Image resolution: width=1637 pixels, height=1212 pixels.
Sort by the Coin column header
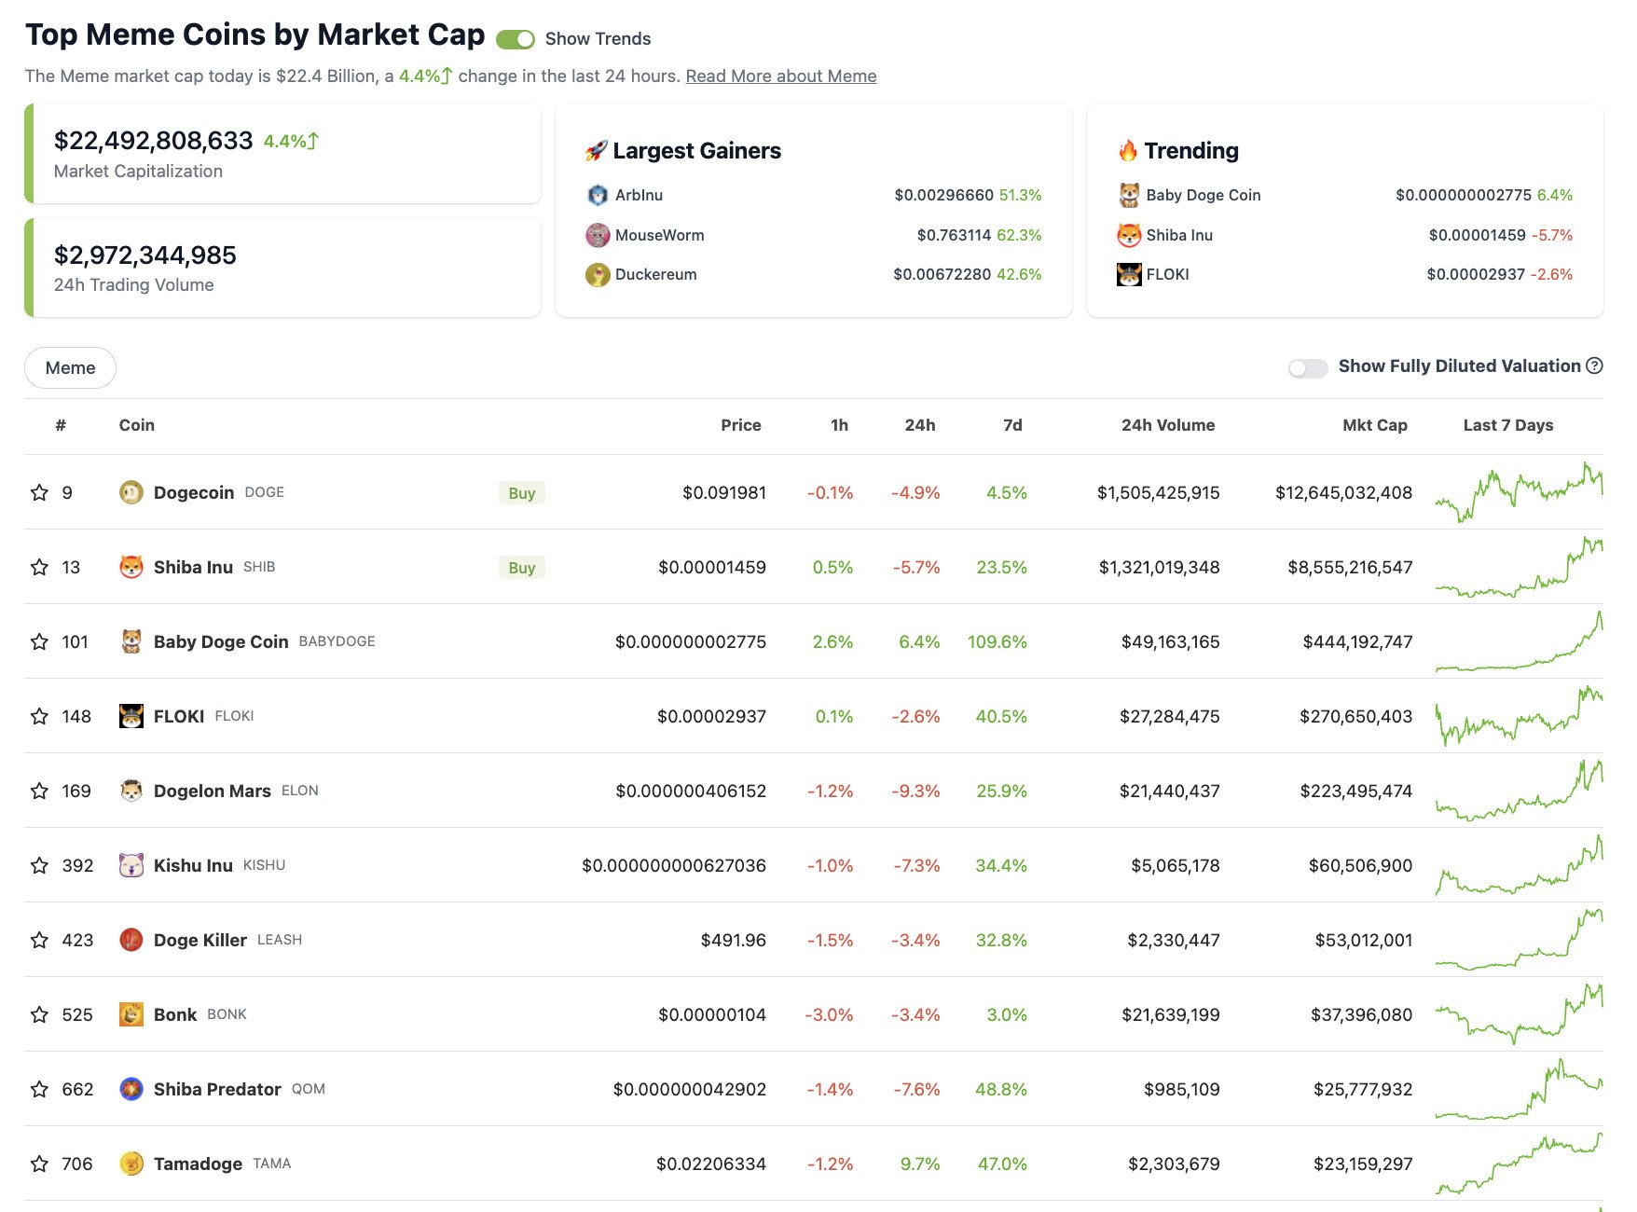click(x=137, y=425)
